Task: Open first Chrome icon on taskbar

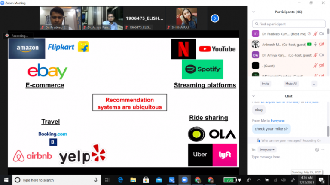Action: [197, 180]
